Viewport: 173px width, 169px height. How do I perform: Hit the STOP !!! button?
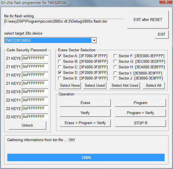click(140, 123)
